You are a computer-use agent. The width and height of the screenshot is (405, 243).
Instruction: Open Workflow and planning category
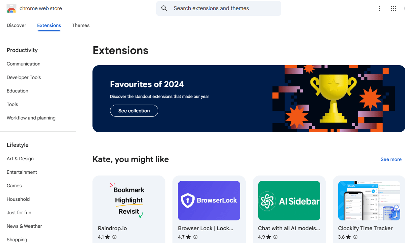pos(31,118)
